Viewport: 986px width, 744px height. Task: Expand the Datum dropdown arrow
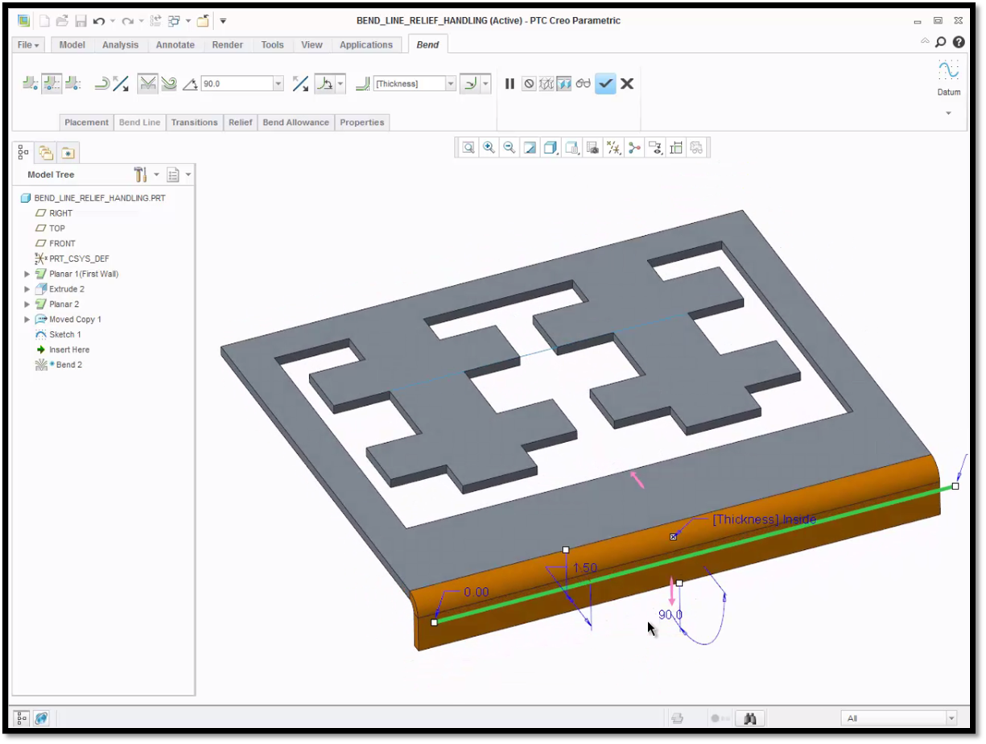pyautogui.click(x=948, y=114)
